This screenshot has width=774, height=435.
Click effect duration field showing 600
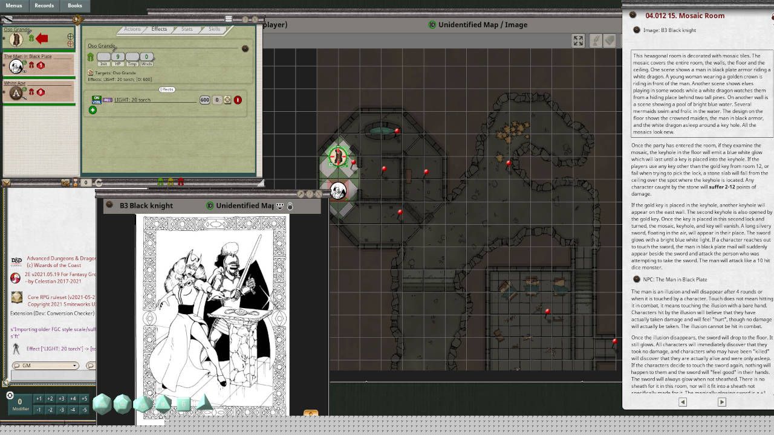point(204,100)
